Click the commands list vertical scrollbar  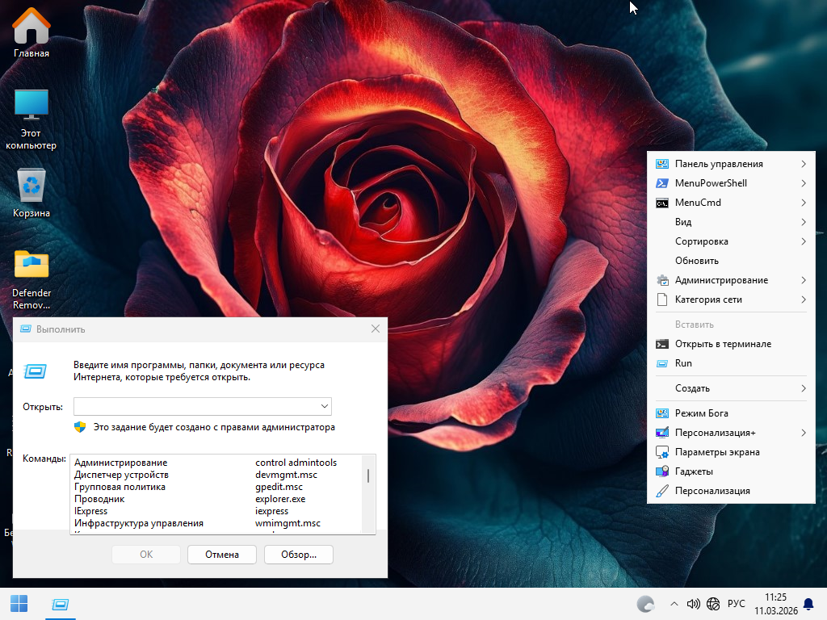(368, 475)
